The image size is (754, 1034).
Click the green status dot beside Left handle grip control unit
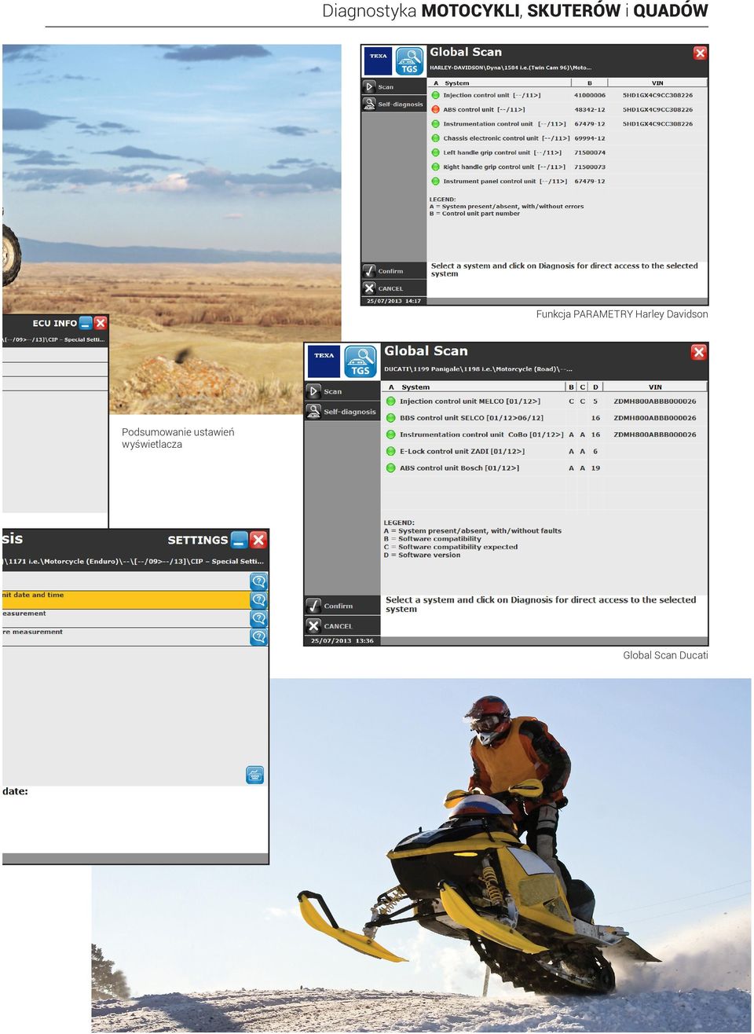(435, 152)
